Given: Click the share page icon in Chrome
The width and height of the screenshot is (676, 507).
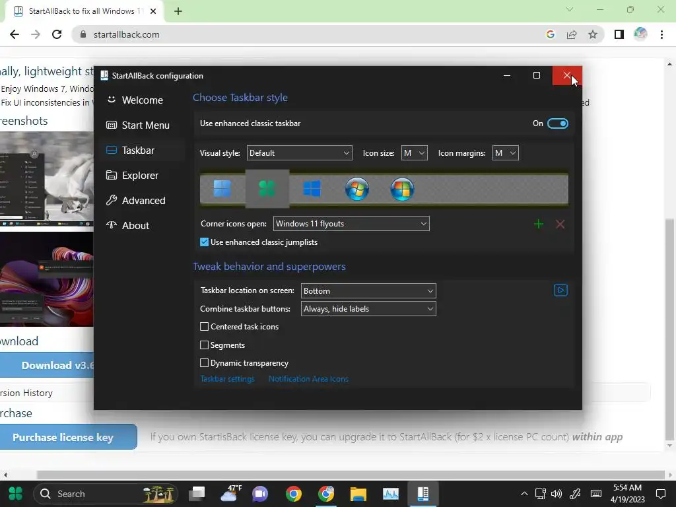Looking at the screenshot, I should [x=572, y=34].
